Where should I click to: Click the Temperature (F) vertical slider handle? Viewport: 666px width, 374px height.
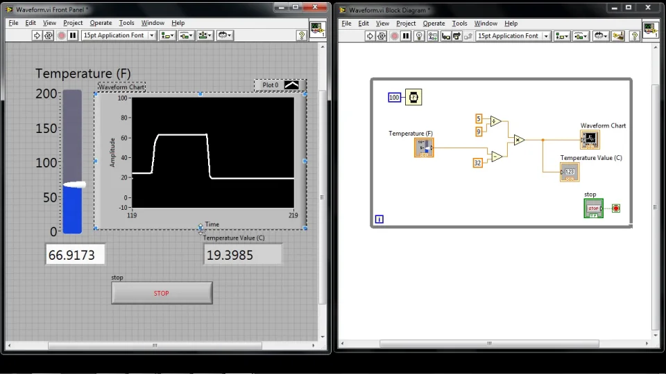pos(74,185)
